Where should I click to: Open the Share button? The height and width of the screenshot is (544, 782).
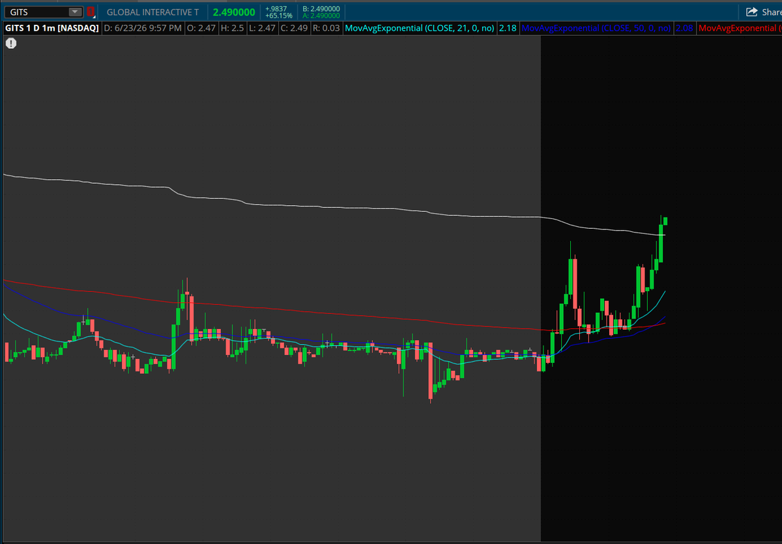click(763, 12)
